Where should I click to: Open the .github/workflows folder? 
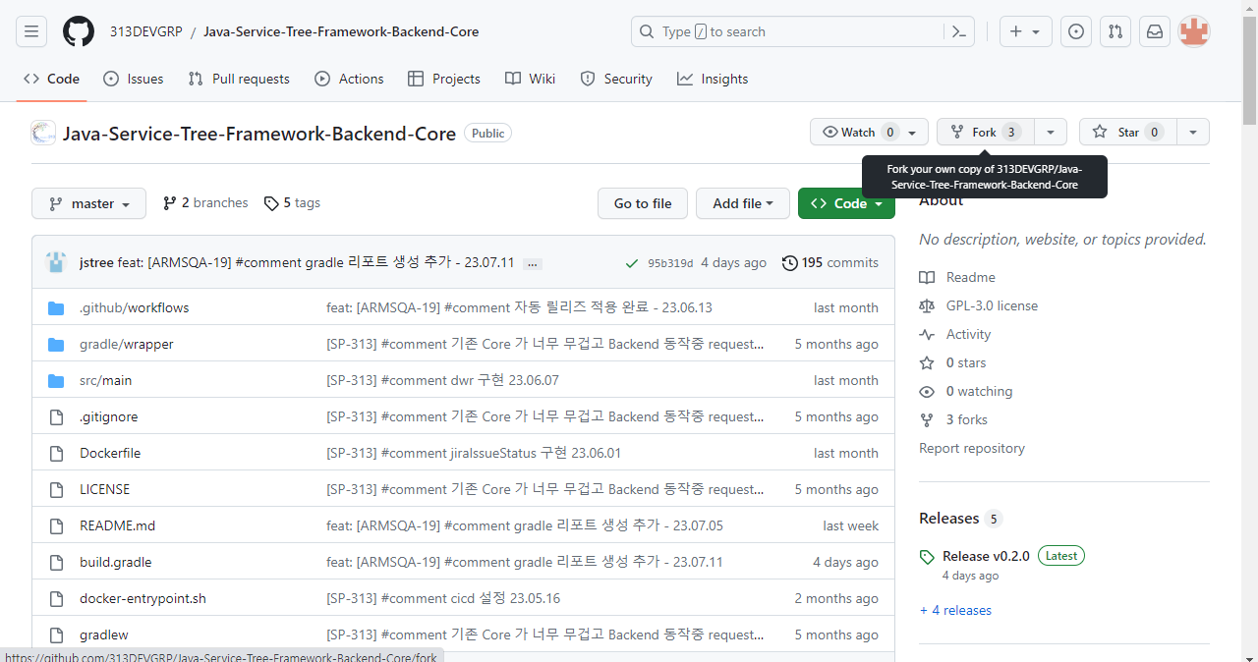pos(134,307)
